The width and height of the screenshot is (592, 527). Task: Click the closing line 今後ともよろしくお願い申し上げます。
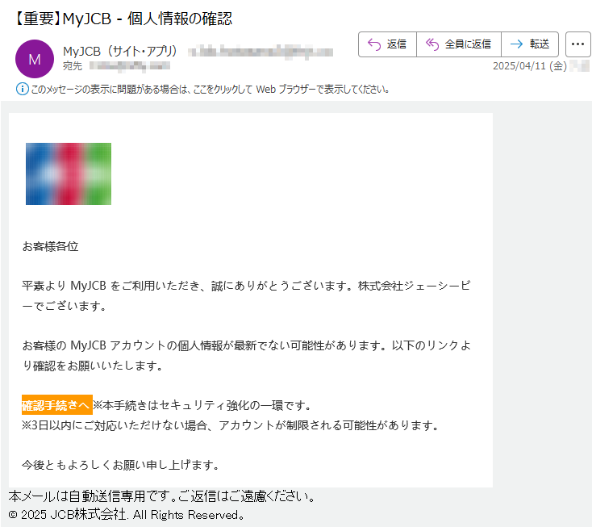[120, 465]
